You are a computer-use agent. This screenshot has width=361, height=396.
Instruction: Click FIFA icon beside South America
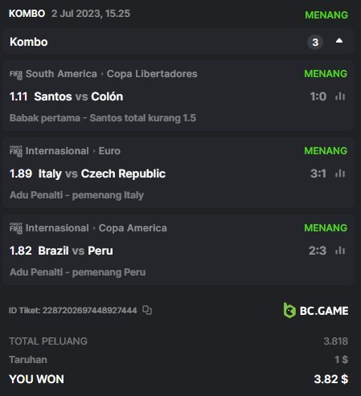pyautogui.click(x=16, y=75)
